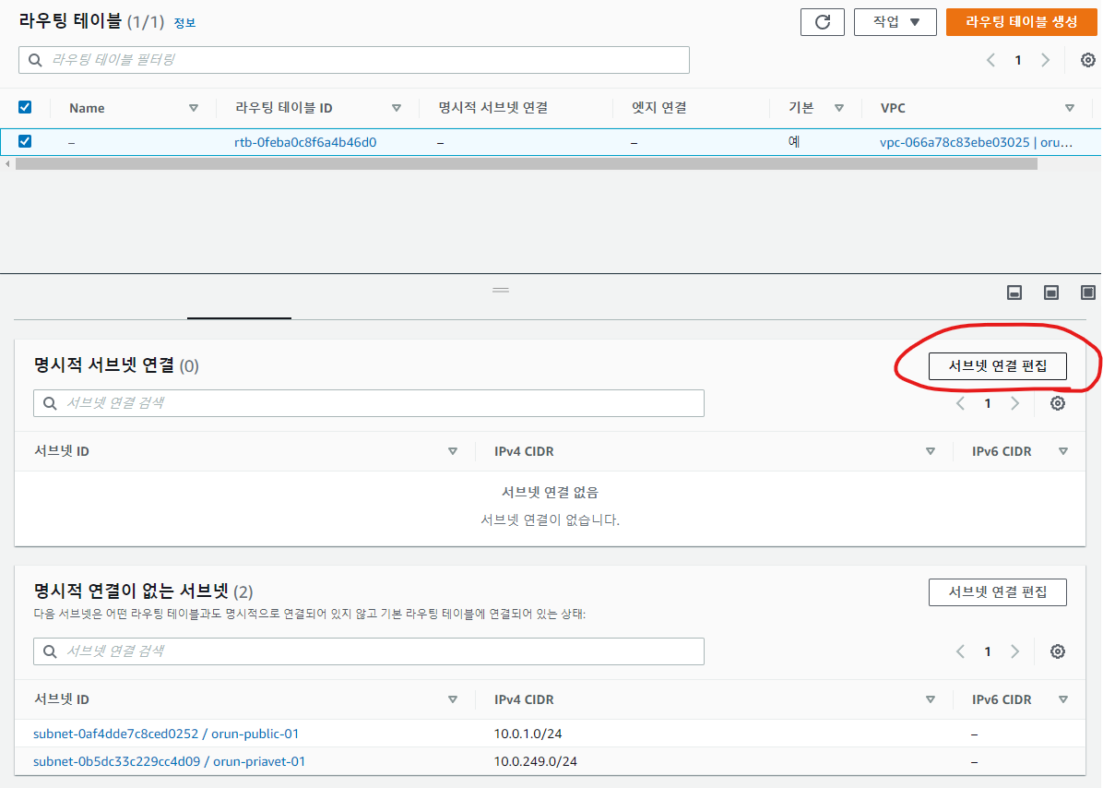Sort unassociated subnets by 서브넷 ID
The width and height of the screenshot is (1103, 788).
(452, 699)
